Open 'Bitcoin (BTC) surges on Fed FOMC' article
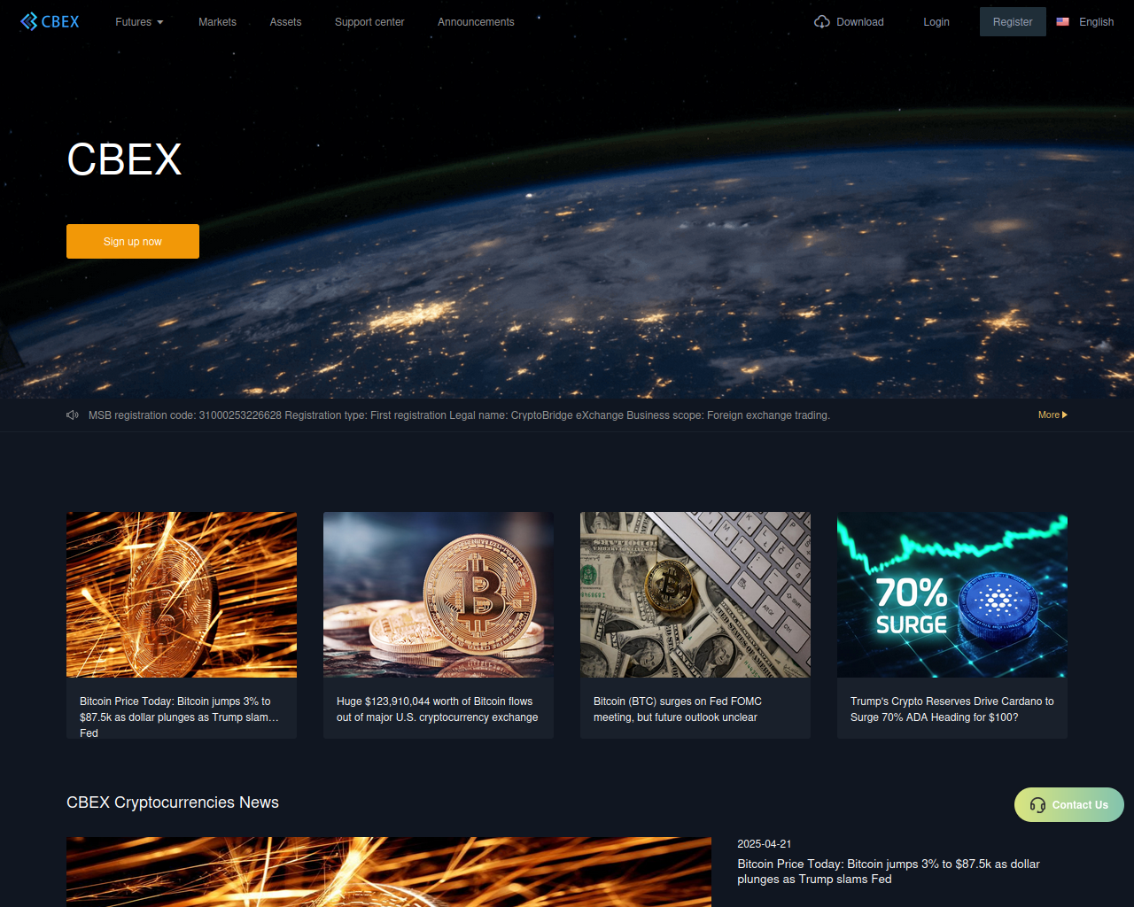Screen dimensions: 1134x907 [678, 709]
